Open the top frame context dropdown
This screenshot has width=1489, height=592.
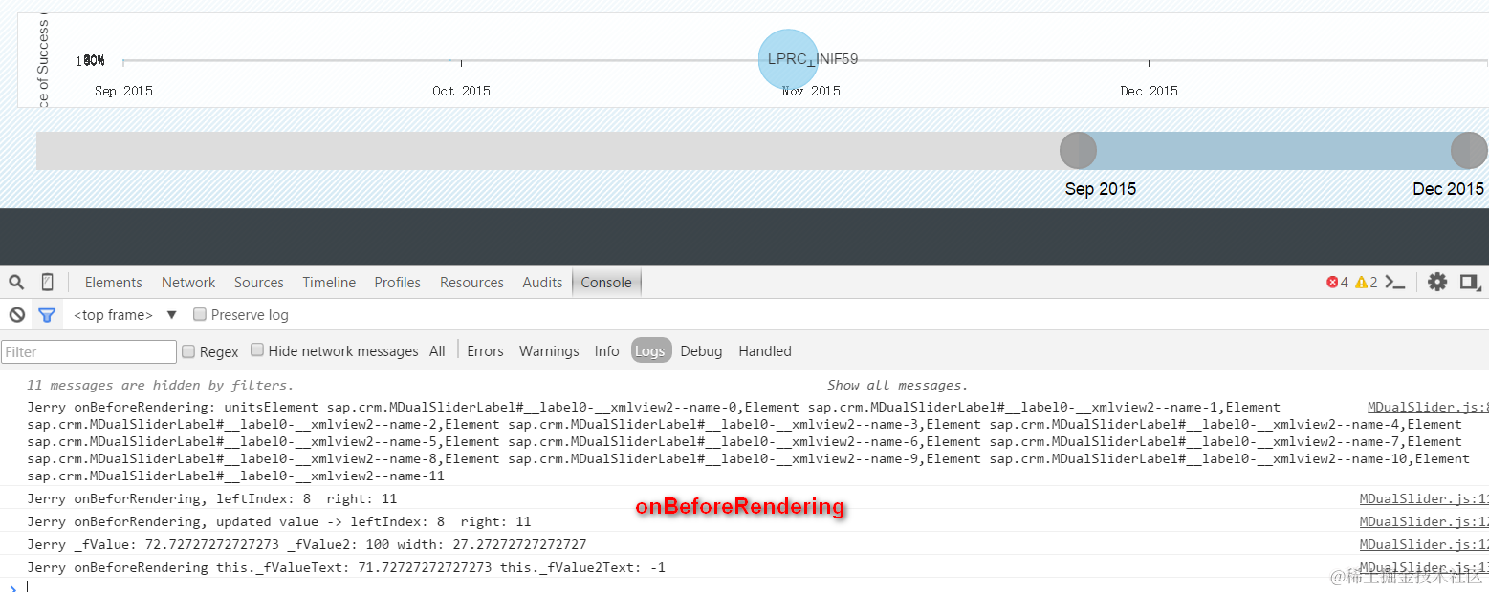pyautogui.click(x=125, y=314)
